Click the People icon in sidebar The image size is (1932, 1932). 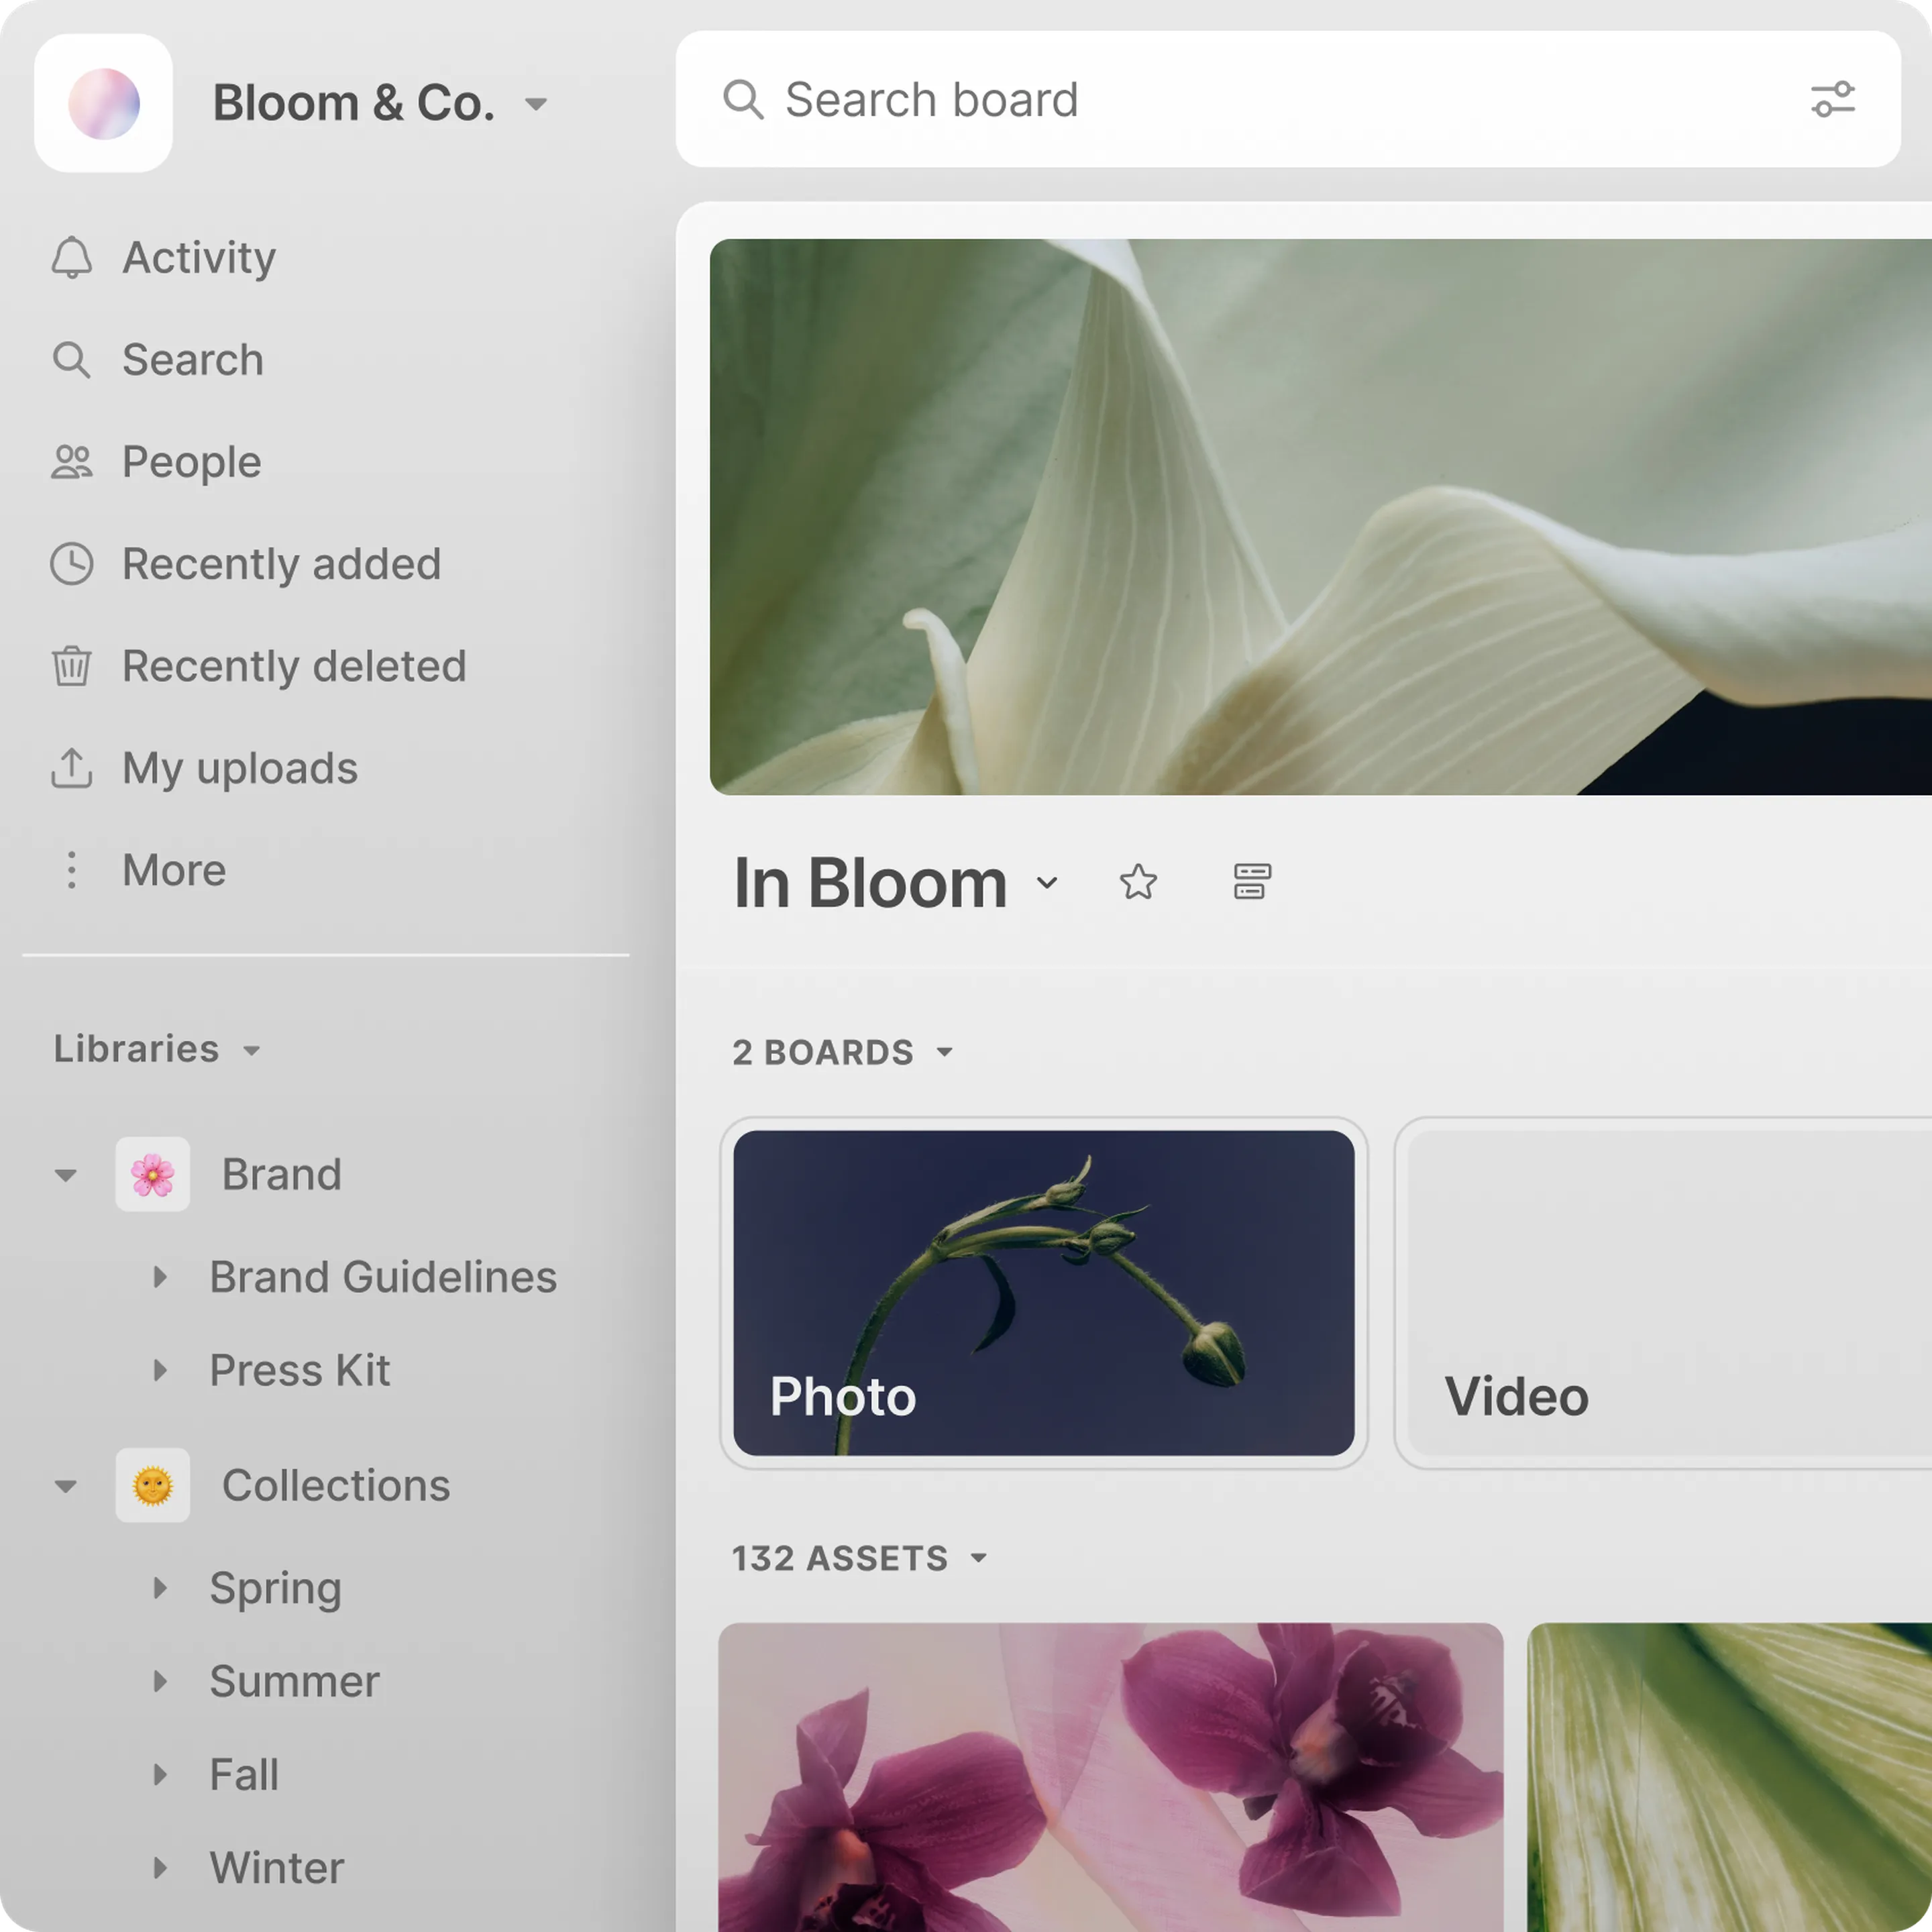click(71, 462)
